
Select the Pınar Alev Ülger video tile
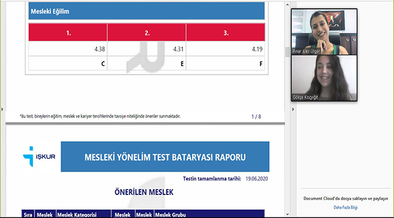[x=324, y=31]
